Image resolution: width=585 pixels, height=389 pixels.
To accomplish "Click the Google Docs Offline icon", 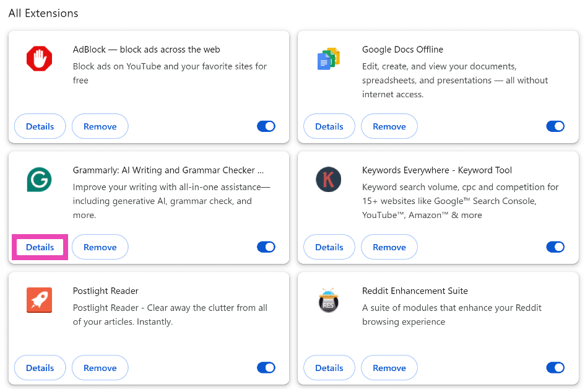I will 329,59.
